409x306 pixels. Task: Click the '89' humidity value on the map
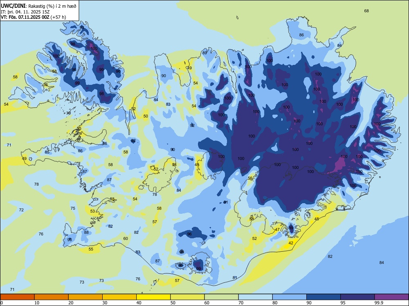tap(204, 53)
